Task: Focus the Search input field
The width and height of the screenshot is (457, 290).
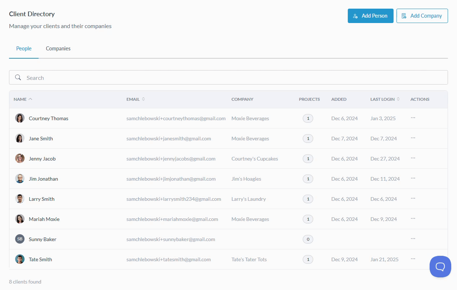Action: 231,78
